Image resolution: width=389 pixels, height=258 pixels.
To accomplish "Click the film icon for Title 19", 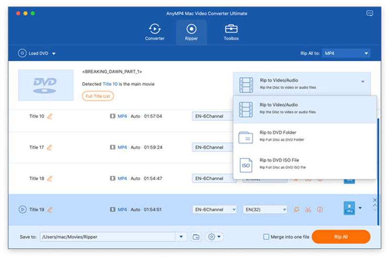I will point(113,209).
